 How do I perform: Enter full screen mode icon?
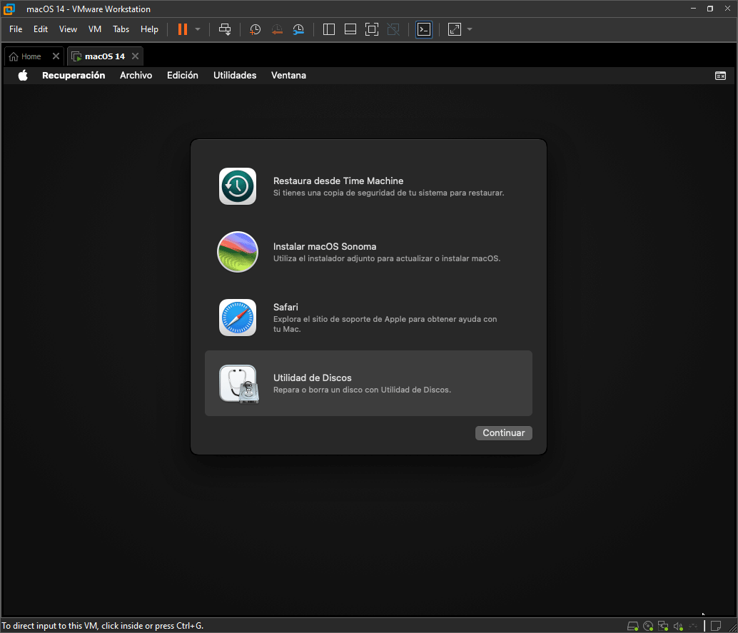point(372,29)
